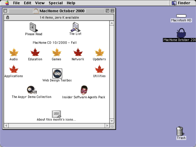Open the Edit menu
196x147 pixels.
pos(28,3)
